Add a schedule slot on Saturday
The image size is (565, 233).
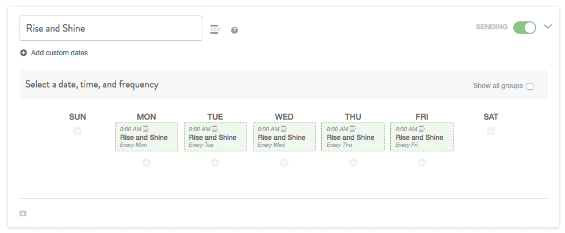(x=491, y=131)
